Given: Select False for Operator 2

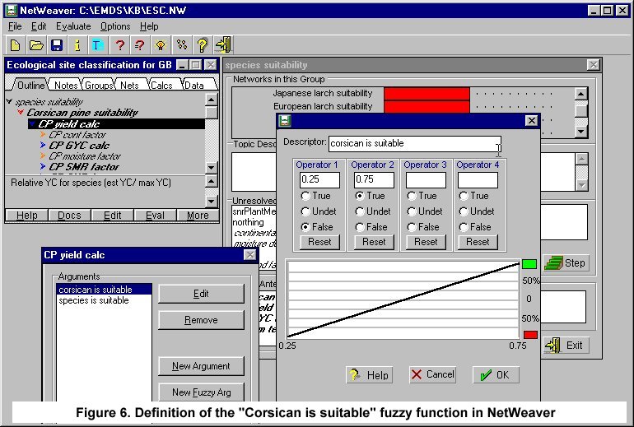Looking at the screenshot, I should click(x=360, y=227).
